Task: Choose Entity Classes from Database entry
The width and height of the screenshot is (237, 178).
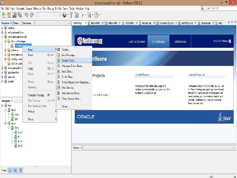Action: pyautogui.click(x=74, y=82)
